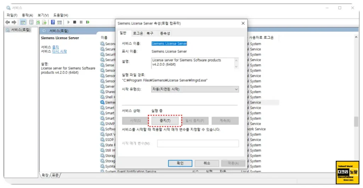Open Help with the blue question icon
The image size is (363, 188).
pyautogui.click(x=53, y=22)
